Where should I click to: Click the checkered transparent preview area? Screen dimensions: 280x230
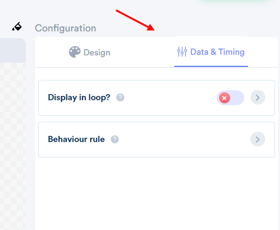13,146
